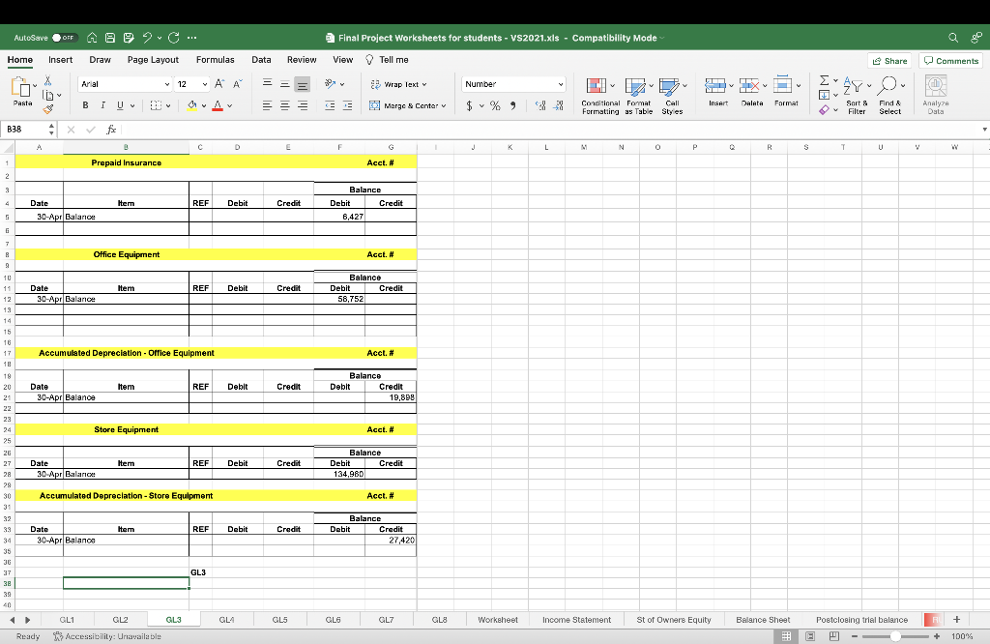The height and width of the screenshot is (644, 990).
Task: Click the Search magnifier in title bar
Action: 952,38
